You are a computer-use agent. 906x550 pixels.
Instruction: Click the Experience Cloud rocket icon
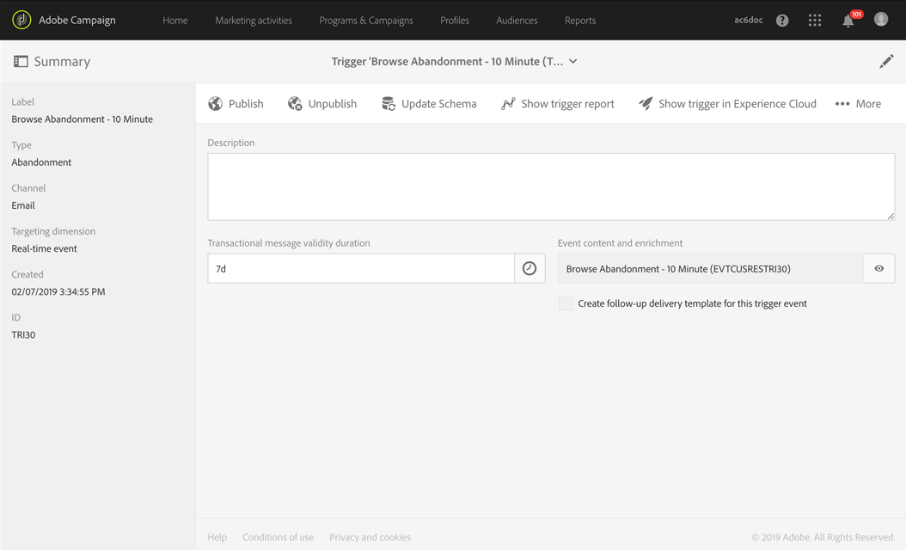(x=646, y=103)
